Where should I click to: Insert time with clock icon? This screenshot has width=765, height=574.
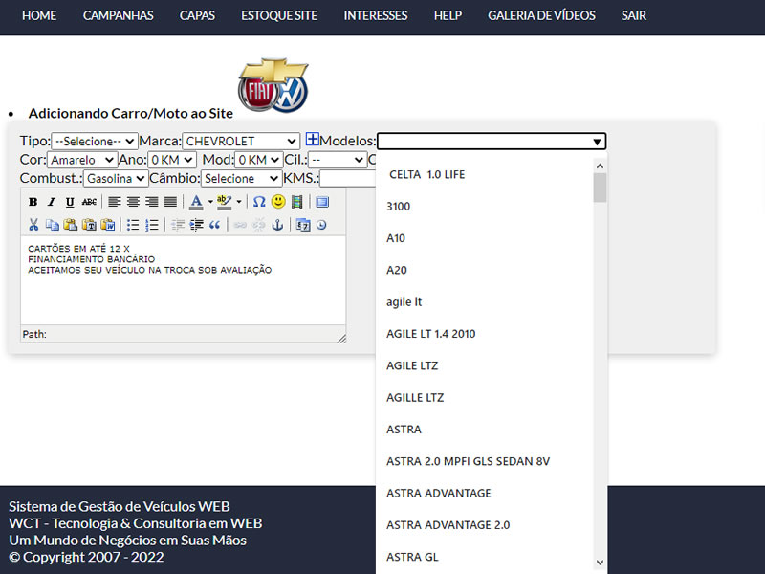tap(321, 225)
